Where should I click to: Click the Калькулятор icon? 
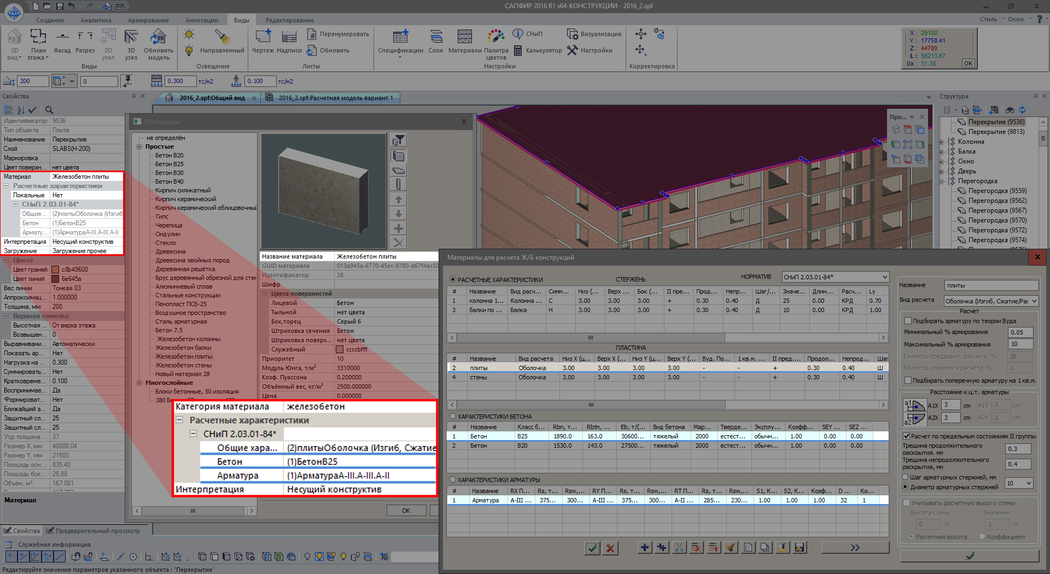518,50
